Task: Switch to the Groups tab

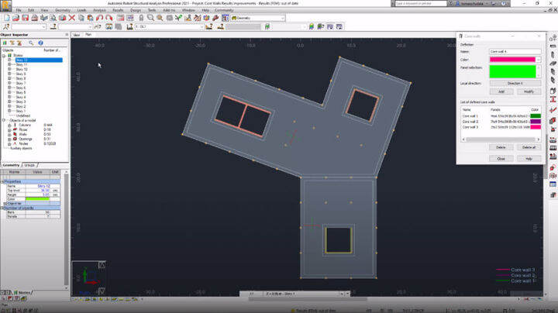Action: [29, 165]
